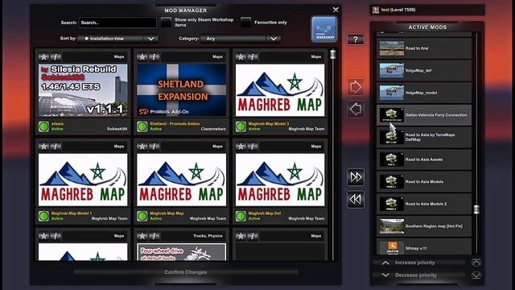Favourite the Maghreb Map Map star
The height and width of the screenshot is (290, 515).
coord(142,147)
